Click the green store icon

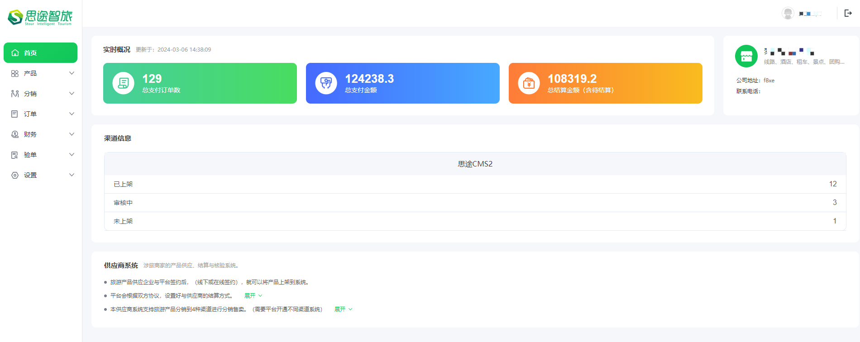click(746, 56)
